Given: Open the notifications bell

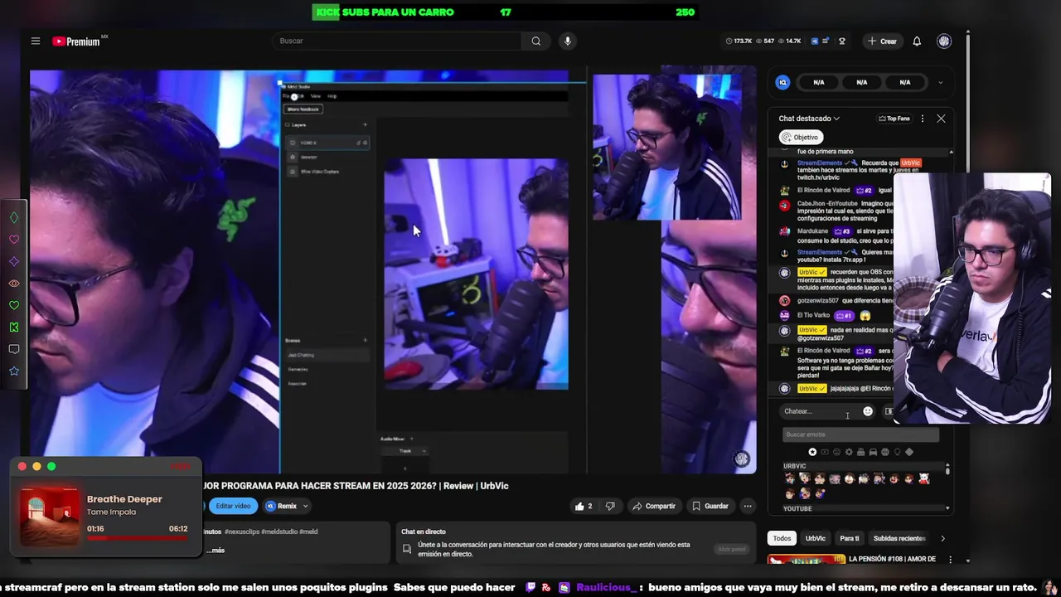Looking at the screenshot, I should coord(917,41).
